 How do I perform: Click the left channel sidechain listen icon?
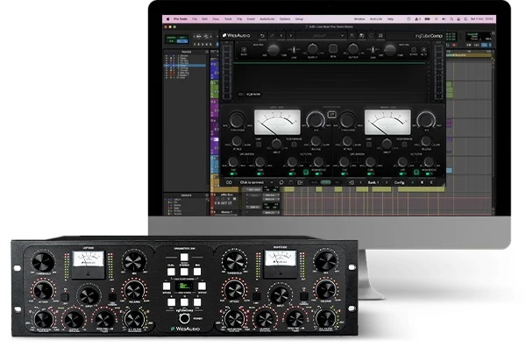click(x=306, y=172)
